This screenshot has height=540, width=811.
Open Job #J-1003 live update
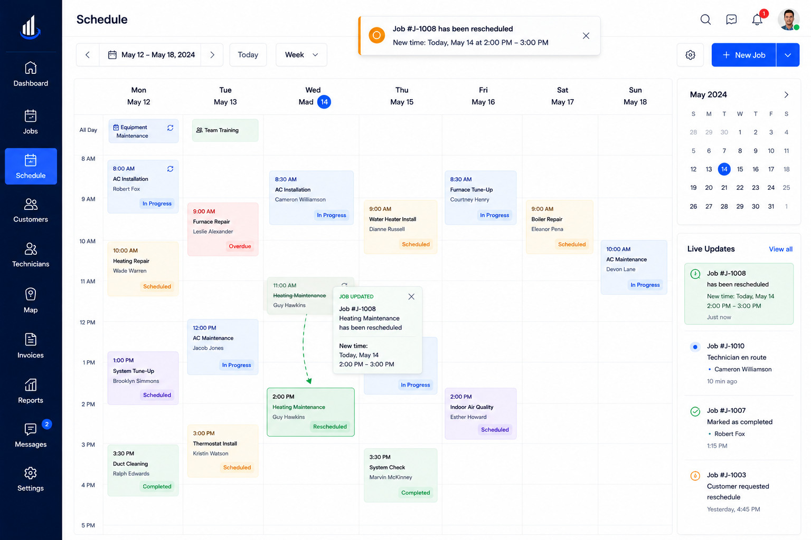pyautogui.click(x=739, y=491)
